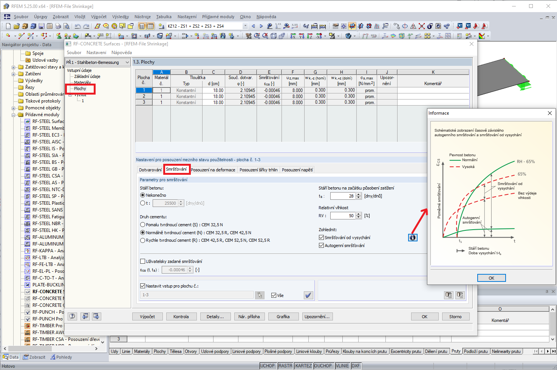
Task: Open the 'Soubor' menu in main menu bar
Action: [21, 17]
